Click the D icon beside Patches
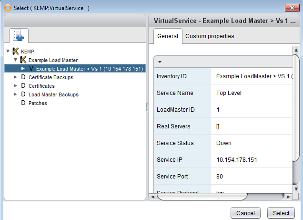Screen dimensions: 303x220 [x=23, y=103]
